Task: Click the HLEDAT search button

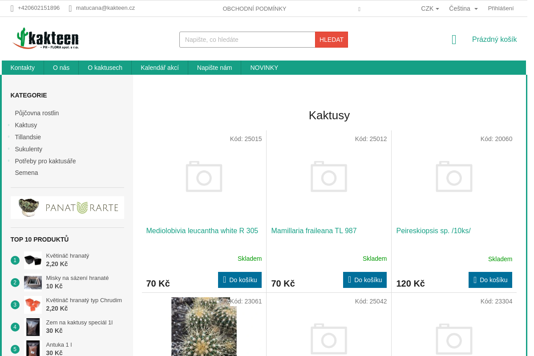Action: click(332, 40)
